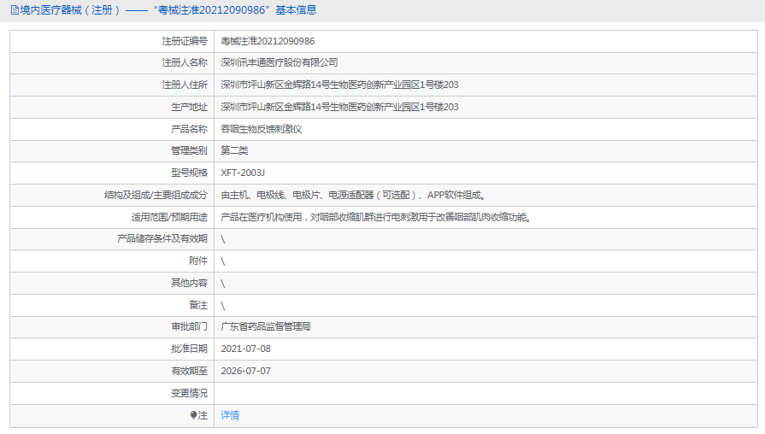Click the 其他内容 label
This screenshot has height=434, width=765.
click(189, 284)
